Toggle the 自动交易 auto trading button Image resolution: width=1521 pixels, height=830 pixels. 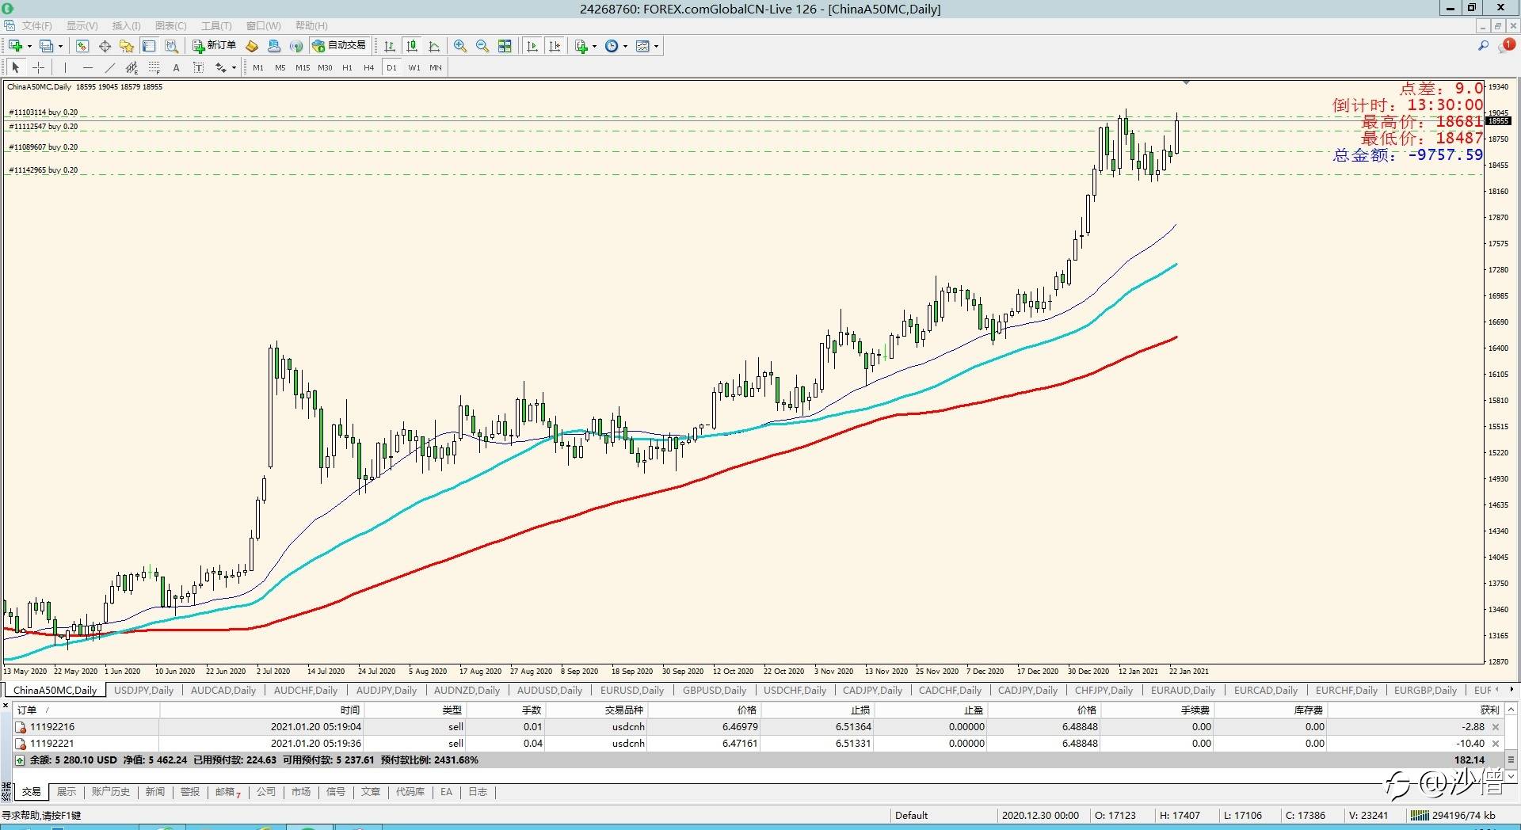(340, 46)
